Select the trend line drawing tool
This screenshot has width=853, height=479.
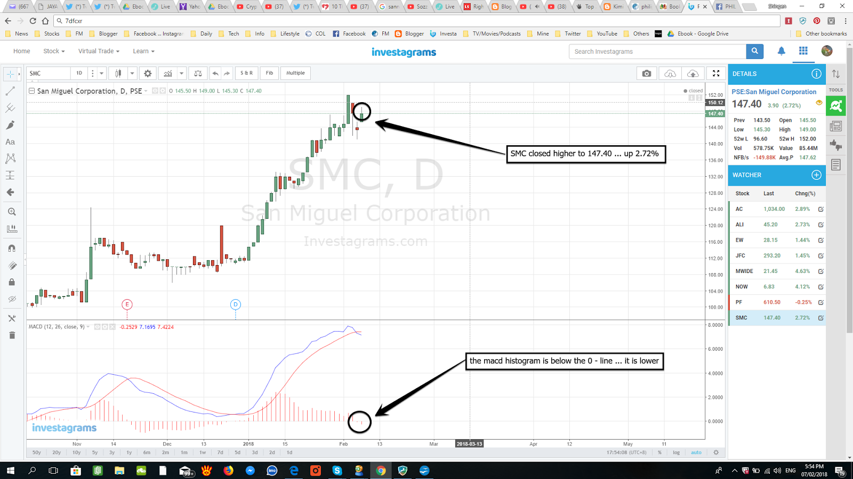point(10,92)
